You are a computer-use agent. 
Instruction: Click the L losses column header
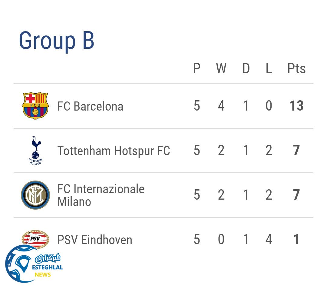(269, 69)
